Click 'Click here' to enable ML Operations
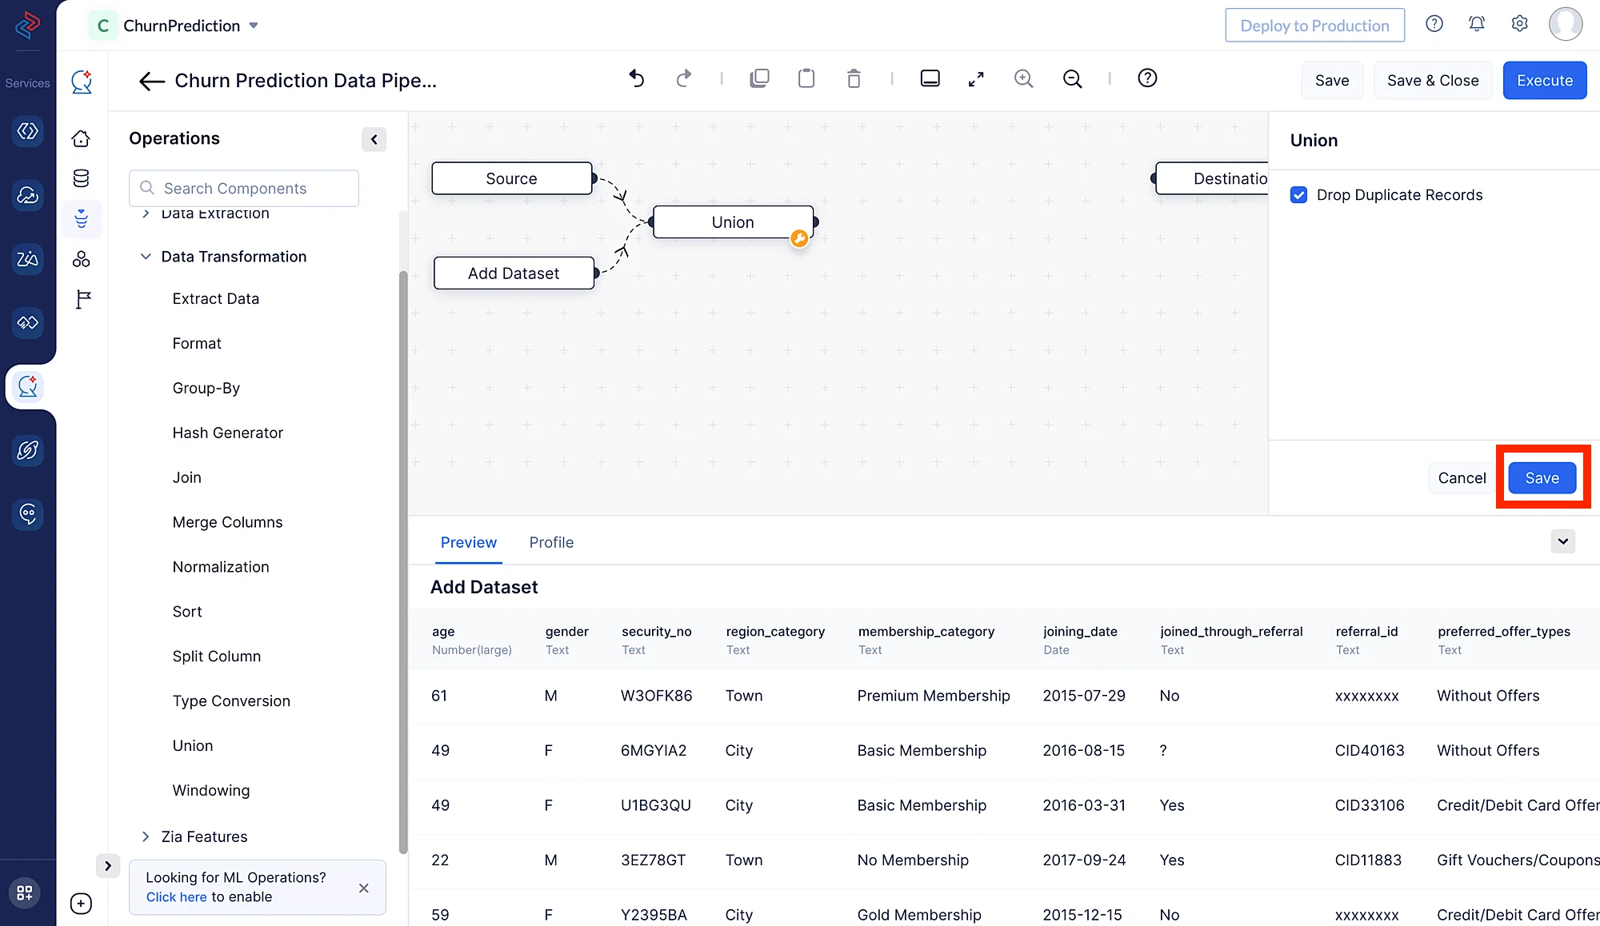The image size is (1600, 926). (x=176, y=897)
